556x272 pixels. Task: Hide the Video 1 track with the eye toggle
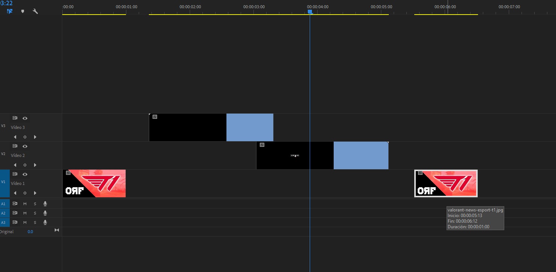25,174
